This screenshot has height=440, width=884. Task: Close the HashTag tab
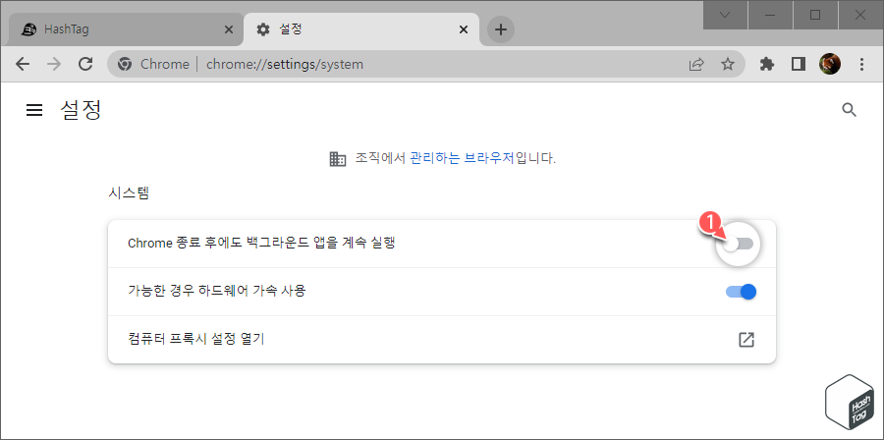pyautogui.click(x=228, y=29)
